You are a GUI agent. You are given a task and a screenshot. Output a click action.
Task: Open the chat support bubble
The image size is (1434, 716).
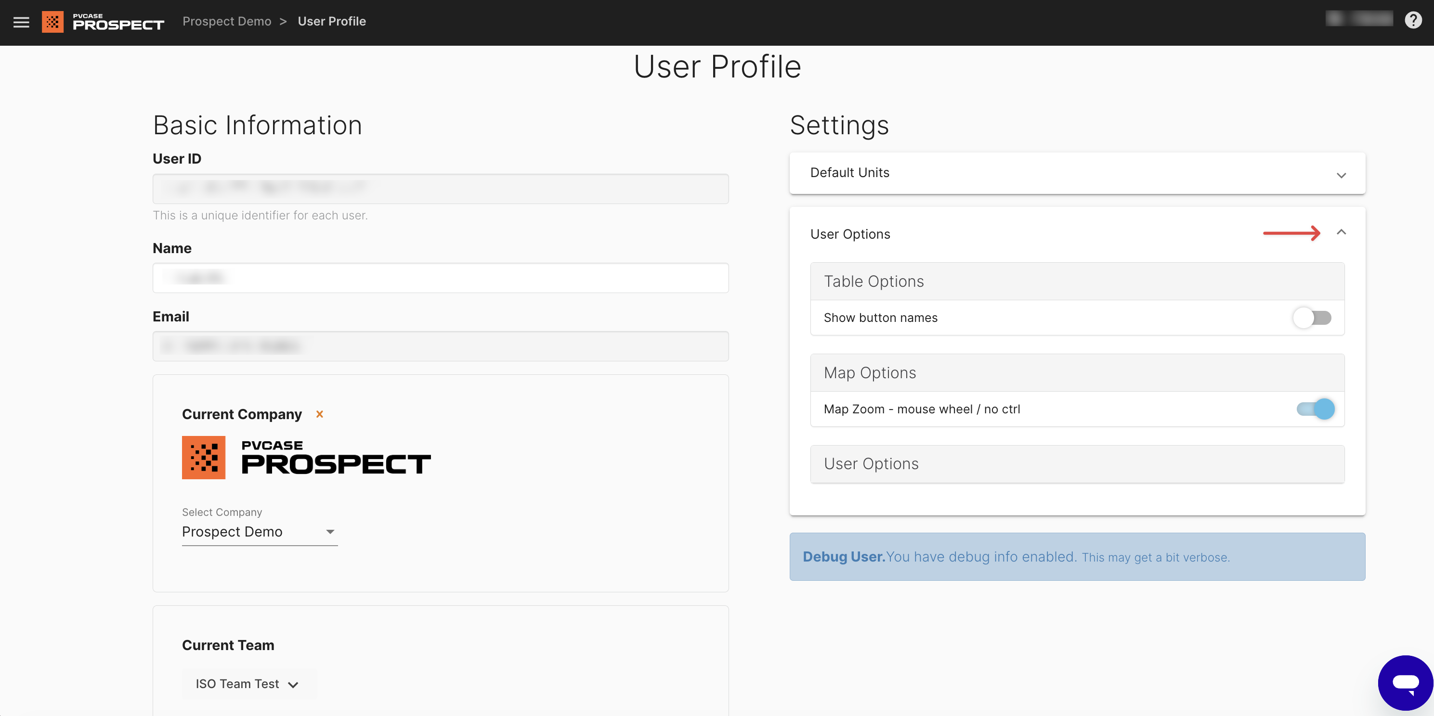pyautogui.click(x=1405, y=682)
